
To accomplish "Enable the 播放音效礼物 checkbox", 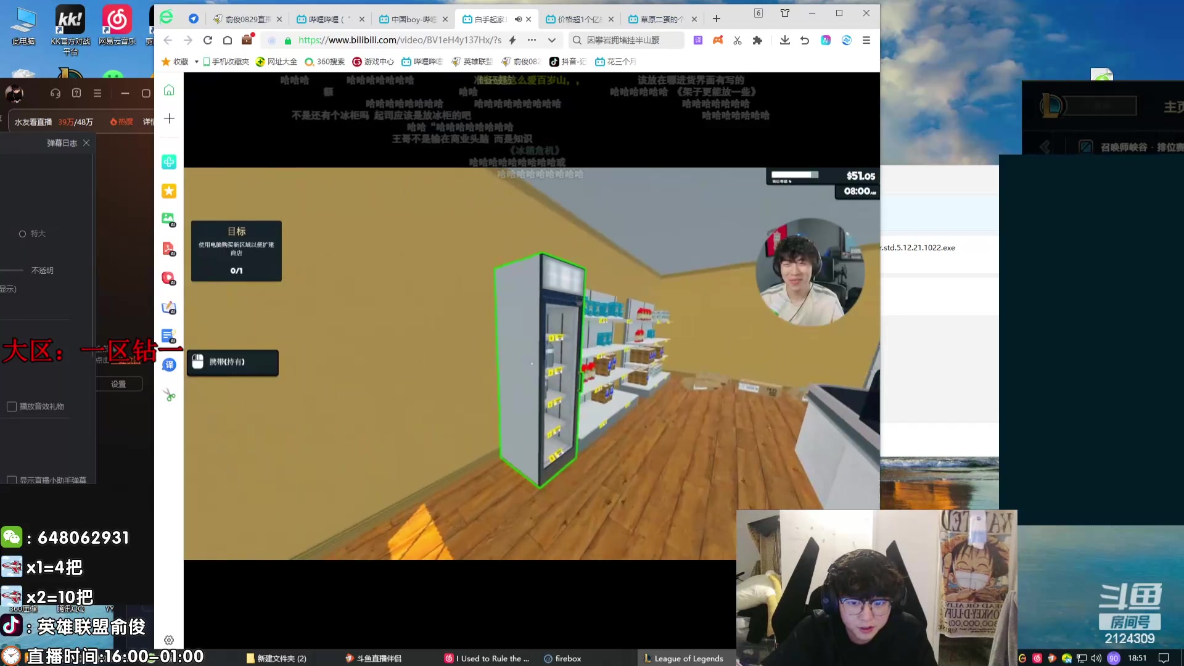I will [11, 406].
